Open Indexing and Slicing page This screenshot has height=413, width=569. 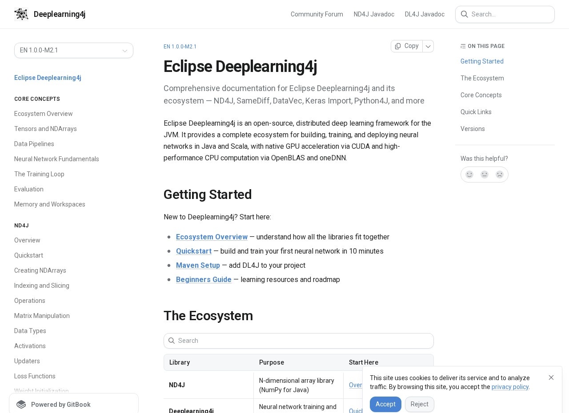[x=42, y=286]
